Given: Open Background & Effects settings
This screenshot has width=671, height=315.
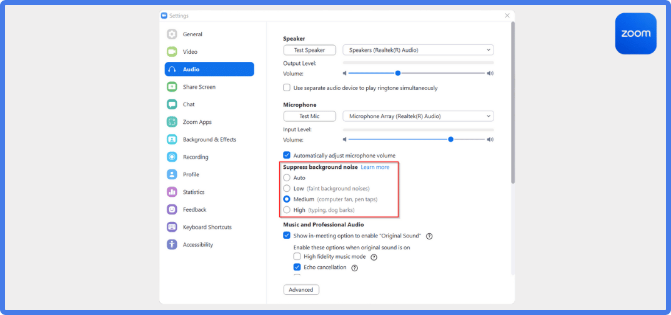Looking at the screenshot, I should pyautogui.click(x=210, y=139).
